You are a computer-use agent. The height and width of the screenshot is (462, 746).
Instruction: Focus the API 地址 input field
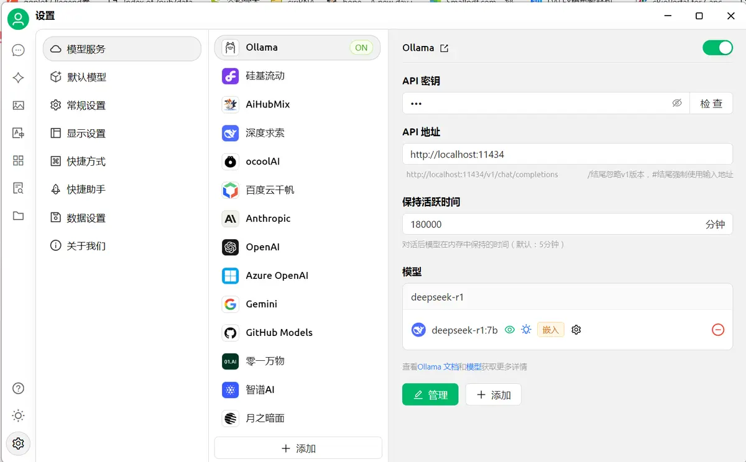568,155
